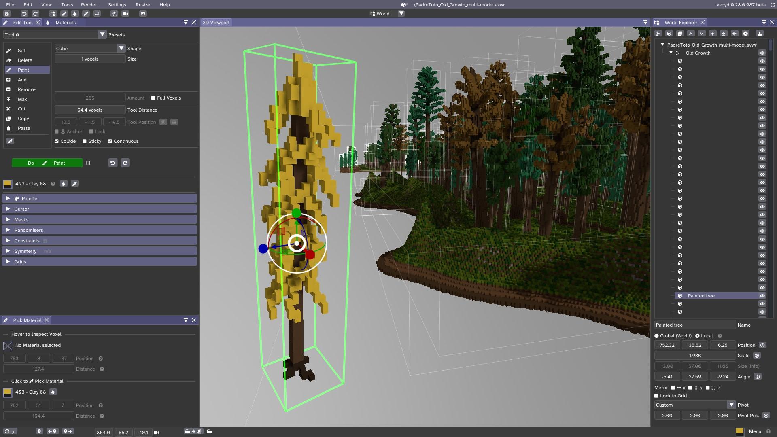Click move to bottom icon in World Explorer
Screen dimensions: 777x437
click(724, 34)
